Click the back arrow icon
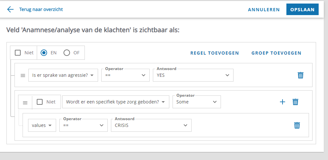Image resolution: width=328 pixels, height=160 pixels. point(10,9)
